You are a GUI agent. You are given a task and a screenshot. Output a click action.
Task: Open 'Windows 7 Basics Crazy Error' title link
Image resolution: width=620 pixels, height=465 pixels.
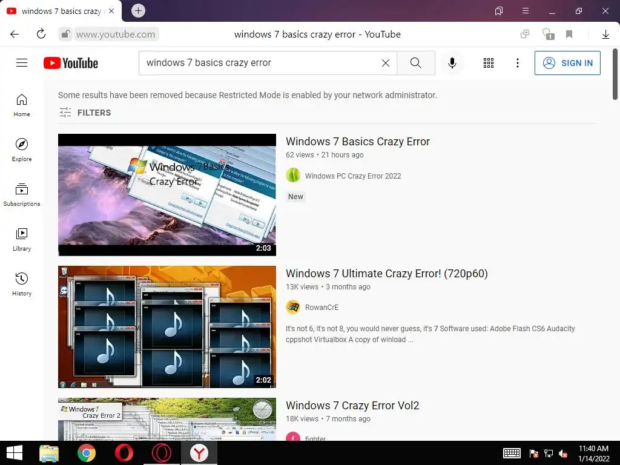[357, 142]
